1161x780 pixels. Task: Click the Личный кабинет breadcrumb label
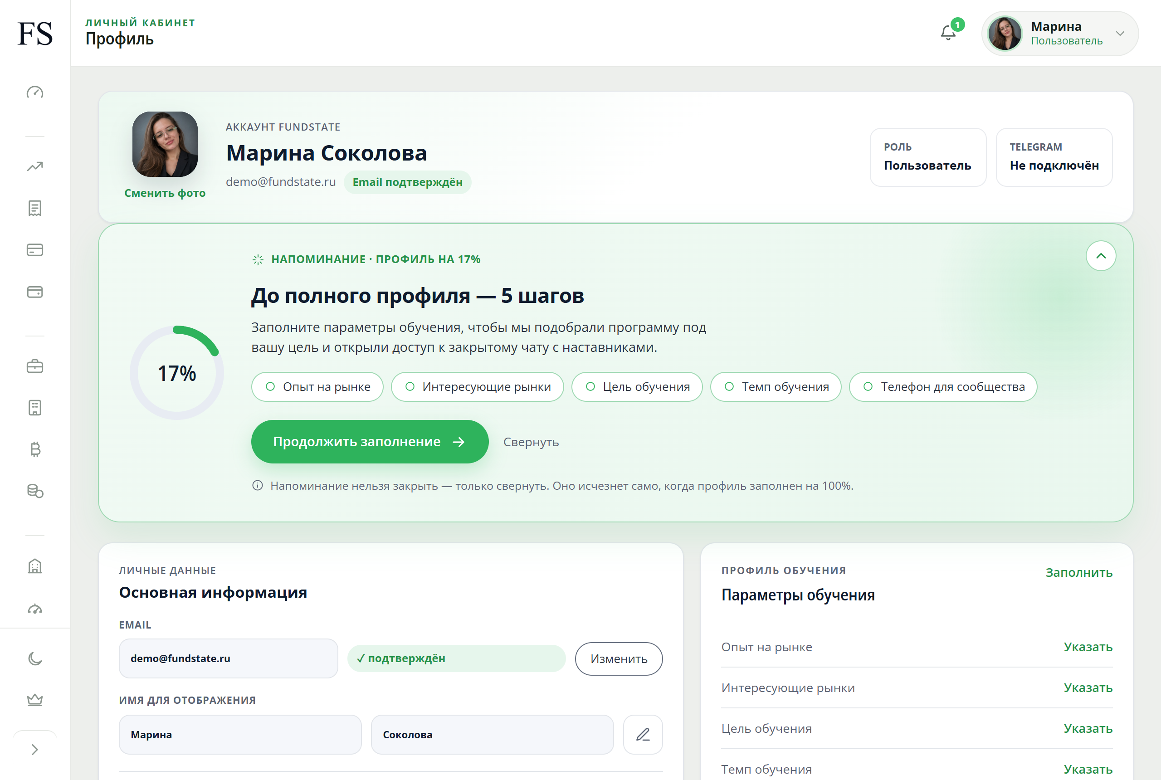click(140, 23)
